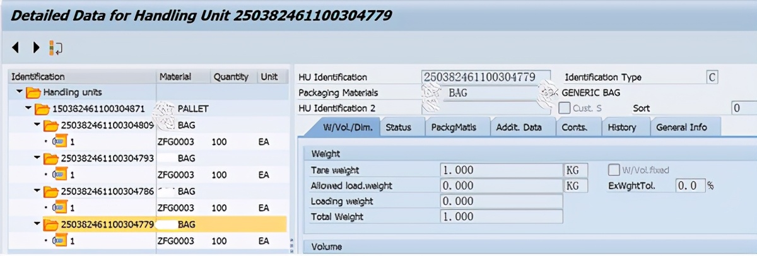This screenshot has height=256, width=757.
Task: Open the History tab
Action: [621, 127]
